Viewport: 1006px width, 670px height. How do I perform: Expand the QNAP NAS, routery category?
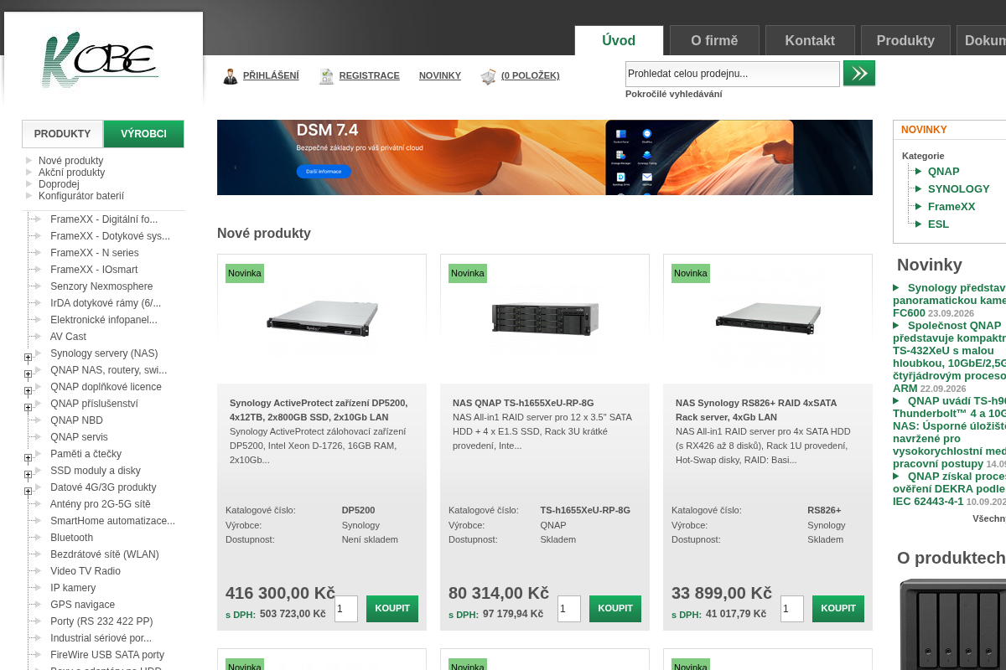click(x=28, y=374)
